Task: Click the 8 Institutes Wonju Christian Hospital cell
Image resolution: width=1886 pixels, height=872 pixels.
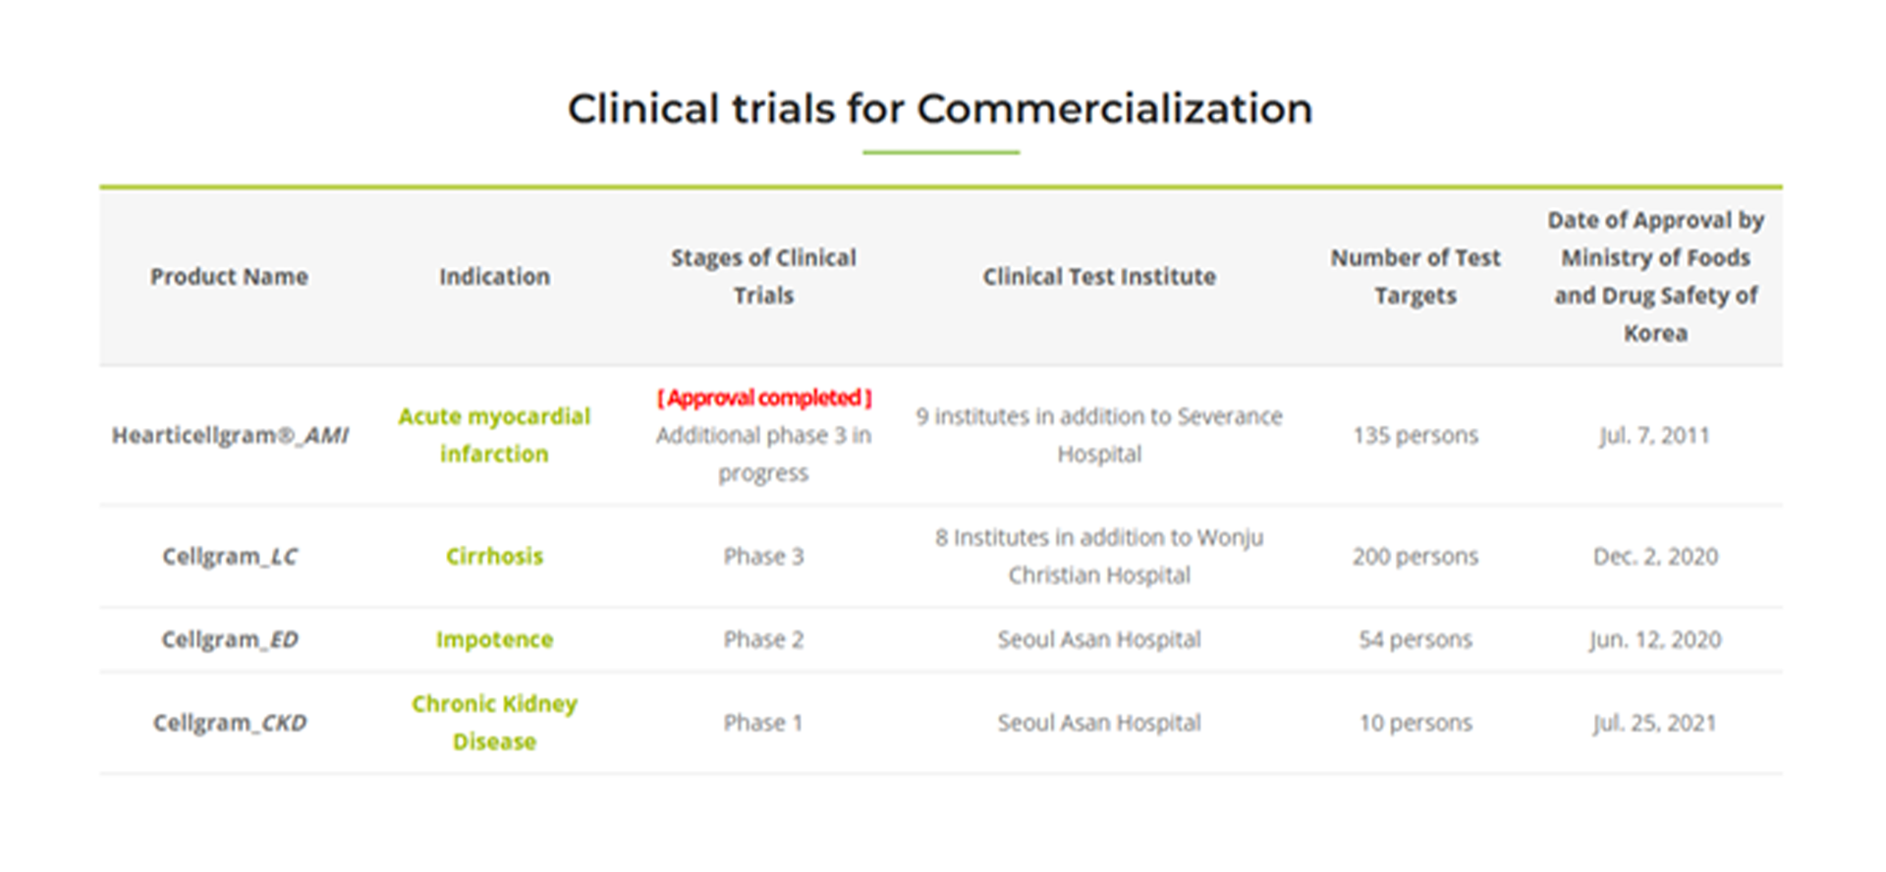Action: [x=1099, y=556]
